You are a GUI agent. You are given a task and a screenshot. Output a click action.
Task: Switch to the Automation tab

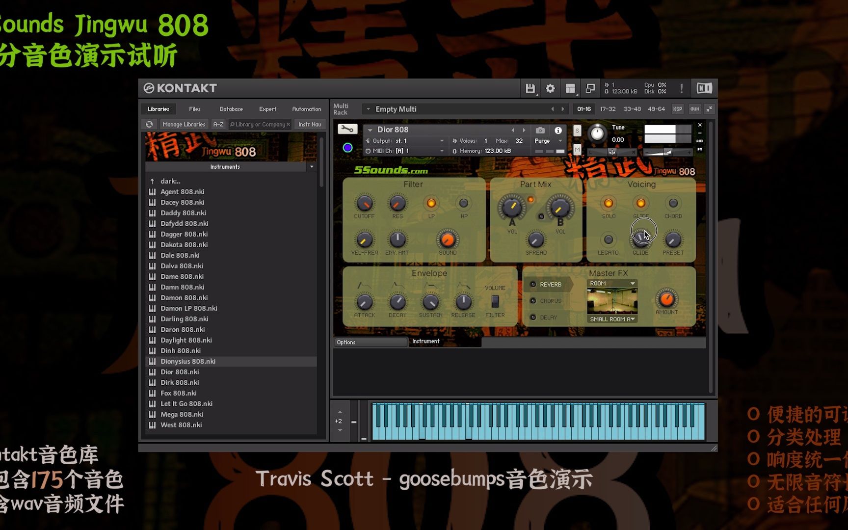pos(307,109)
